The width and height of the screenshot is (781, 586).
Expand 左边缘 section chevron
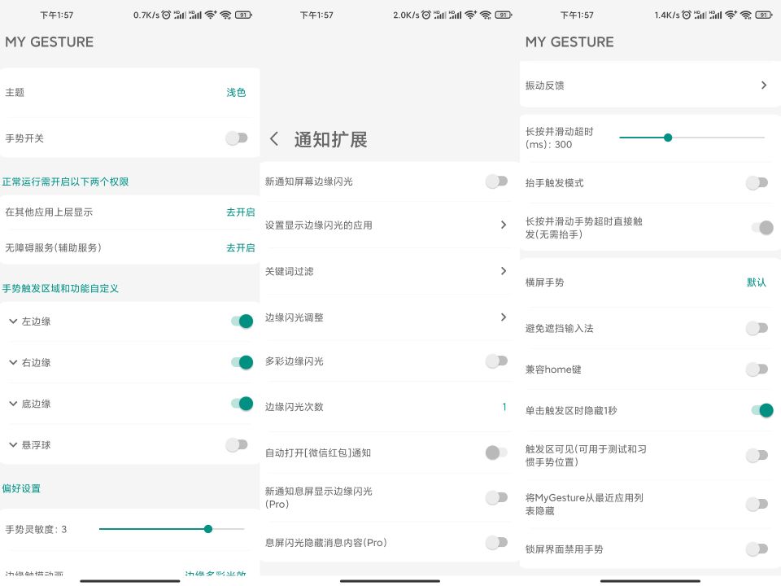(13, 321)
